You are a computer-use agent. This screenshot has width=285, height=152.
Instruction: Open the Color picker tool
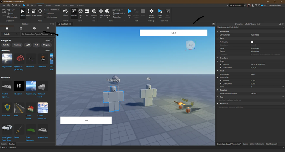tap(101, 13)
